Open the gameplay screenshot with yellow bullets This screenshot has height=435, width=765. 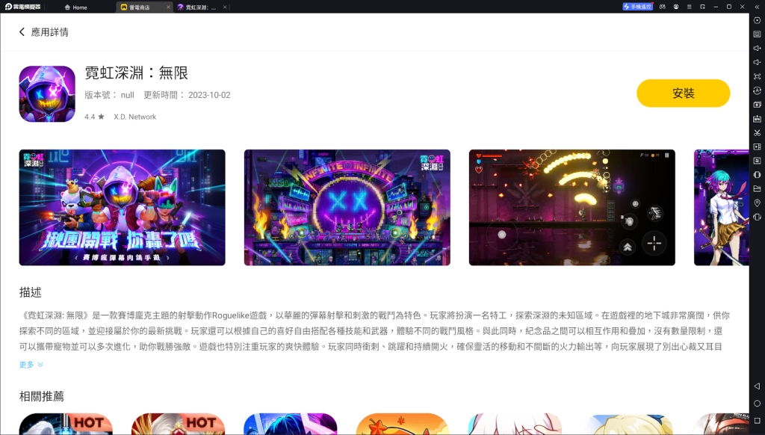point(572,207)
